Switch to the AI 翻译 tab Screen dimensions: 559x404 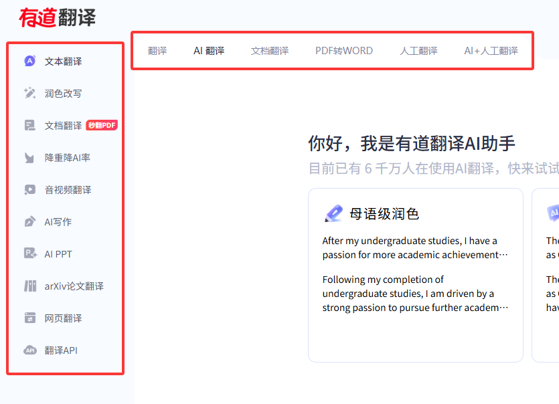[209, 51]
